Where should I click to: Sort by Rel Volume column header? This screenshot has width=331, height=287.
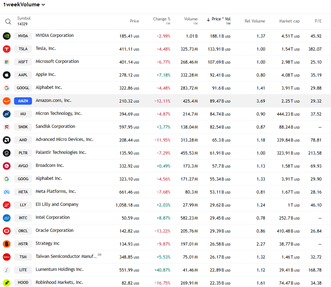(255, 21)
